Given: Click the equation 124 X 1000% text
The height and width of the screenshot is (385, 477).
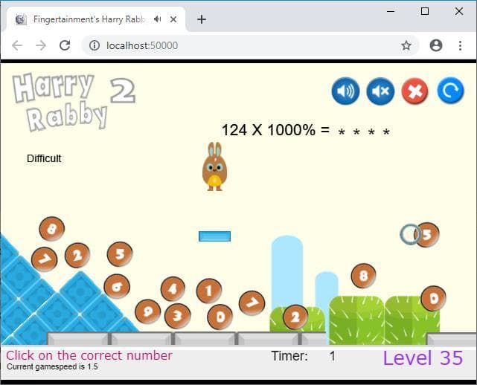Looking at the screenshot, I should (269, 130).
